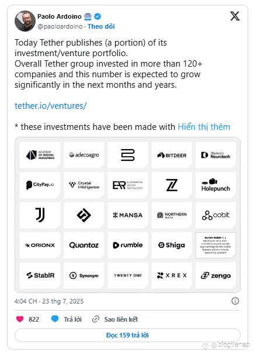Open Paolo Ardoino's profile avatar

coord(25,21)
